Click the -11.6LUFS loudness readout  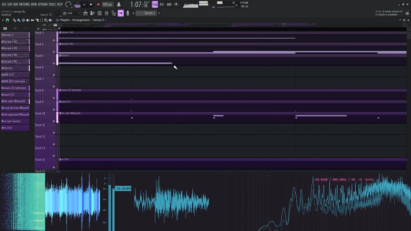click(x=123, y=188)
